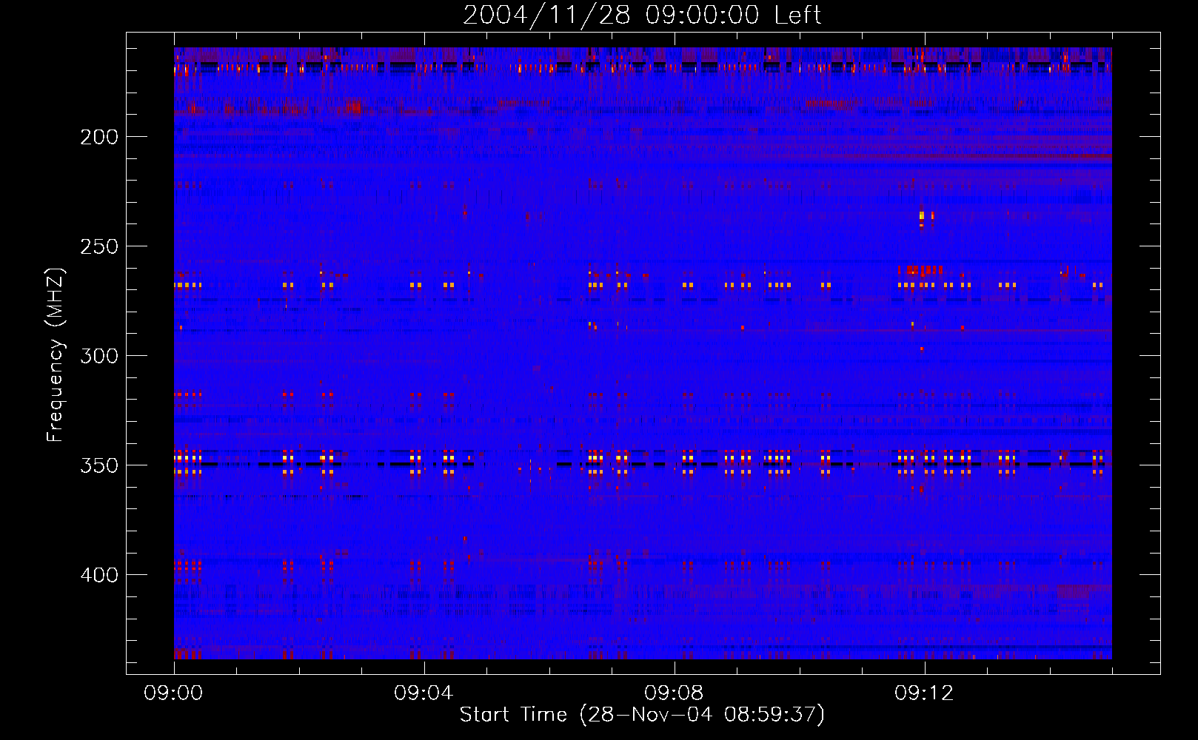1198x740 pixels.
Task: Select the 400 frequency tick label
Action: (99, 575)
